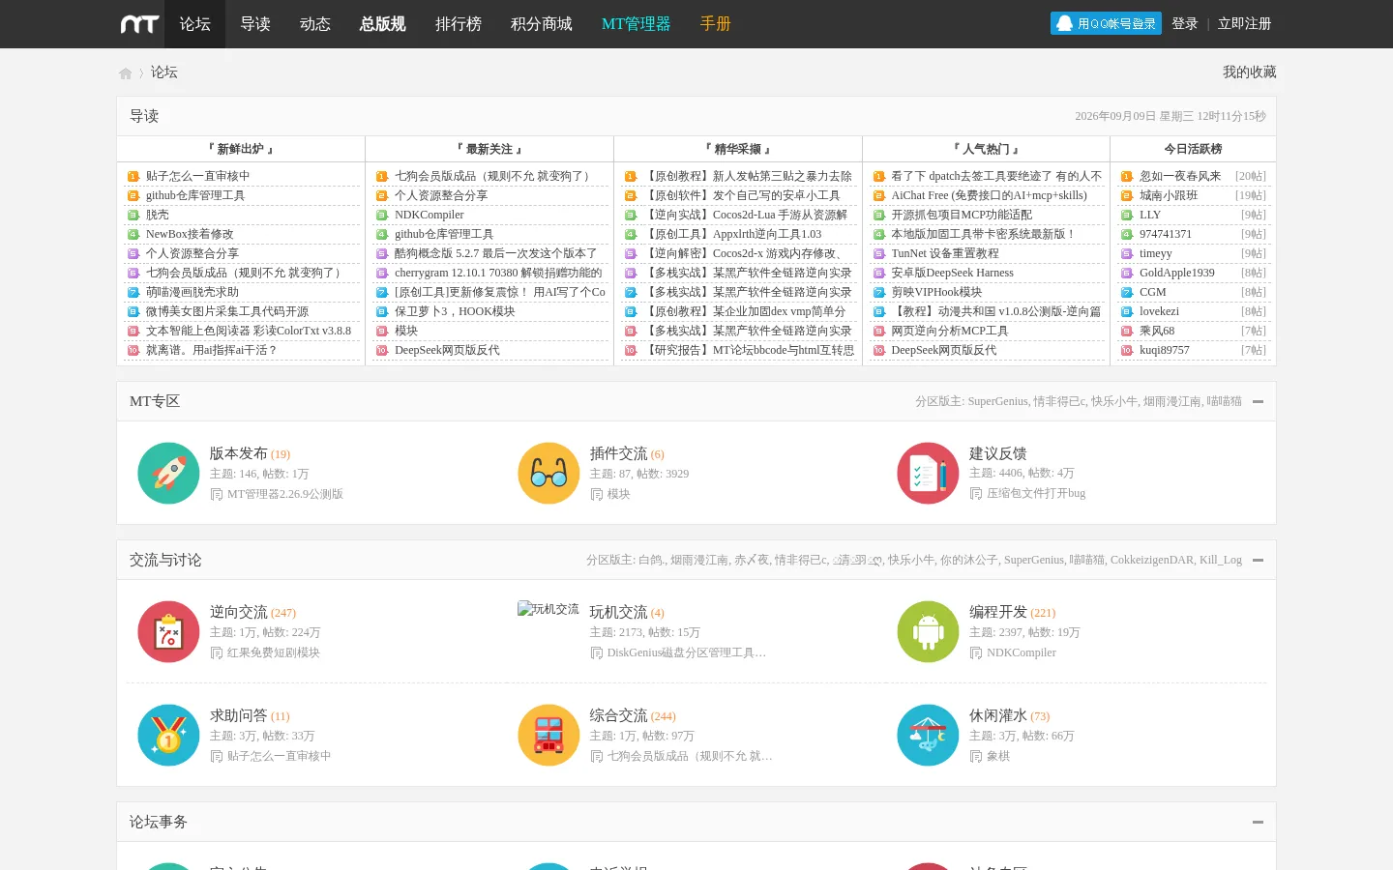
Task: Open the 建议反馈 checklist icon
Action: [x=928, y=473]
